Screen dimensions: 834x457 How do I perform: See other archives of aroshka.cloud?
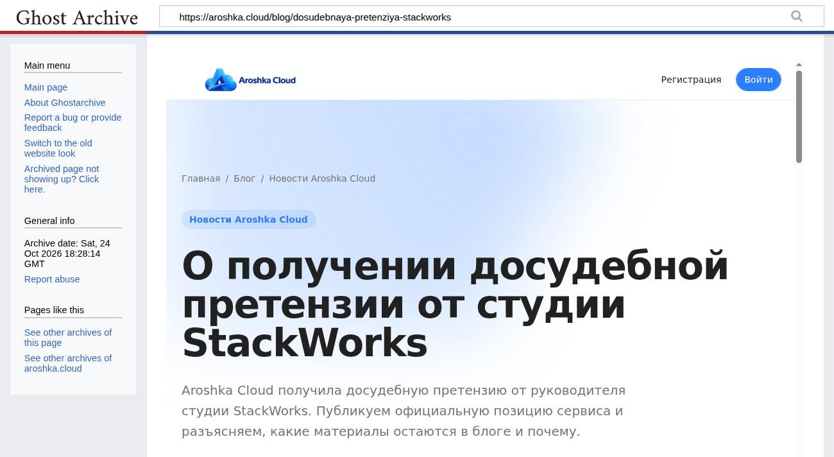click(68, 363)
